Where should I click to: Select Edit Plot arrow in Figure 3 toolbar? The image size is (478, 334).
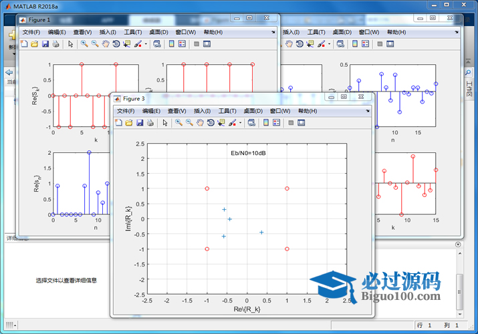point(165,123)
